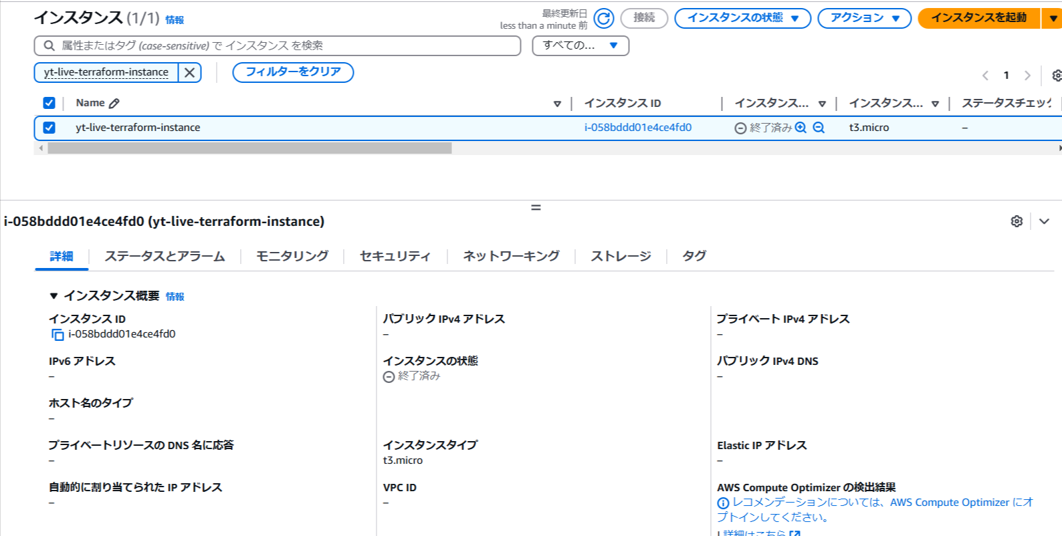Viewport: 1062px width, 536px height.
Task: Open the AWS Compute Optimizer opt-in link
Action: (x=875, y=509)
